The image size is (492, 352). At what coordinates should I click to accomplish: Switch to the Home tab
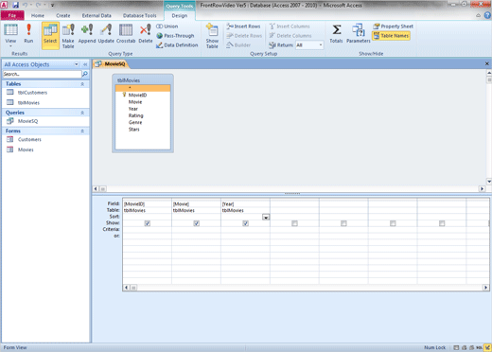coord(38,15)
